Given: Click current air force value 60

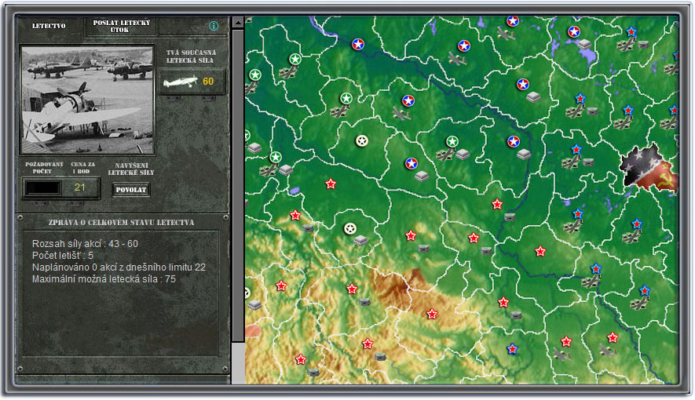Looking at the screenshot, I should pos(208,82).
